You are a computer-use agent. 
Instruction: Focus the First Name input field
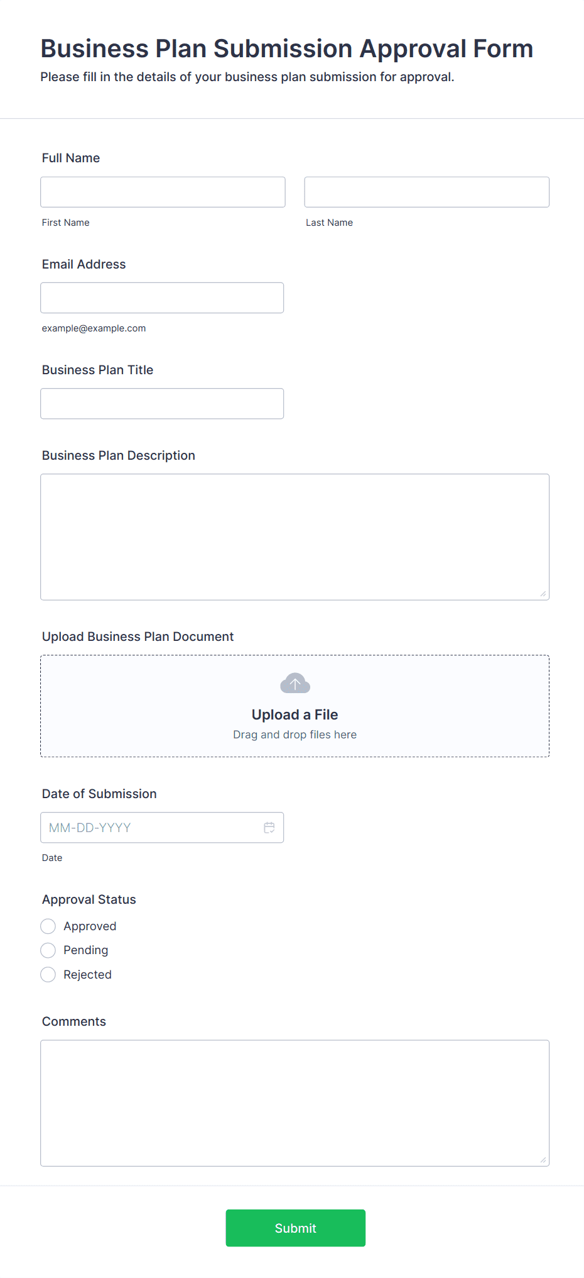point(163,192)
